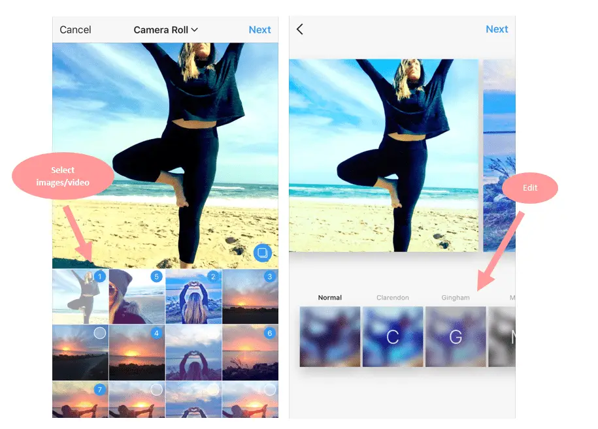
Task: Pick the grayscale filter thumbnail at right edge
Action: [503, 337]
